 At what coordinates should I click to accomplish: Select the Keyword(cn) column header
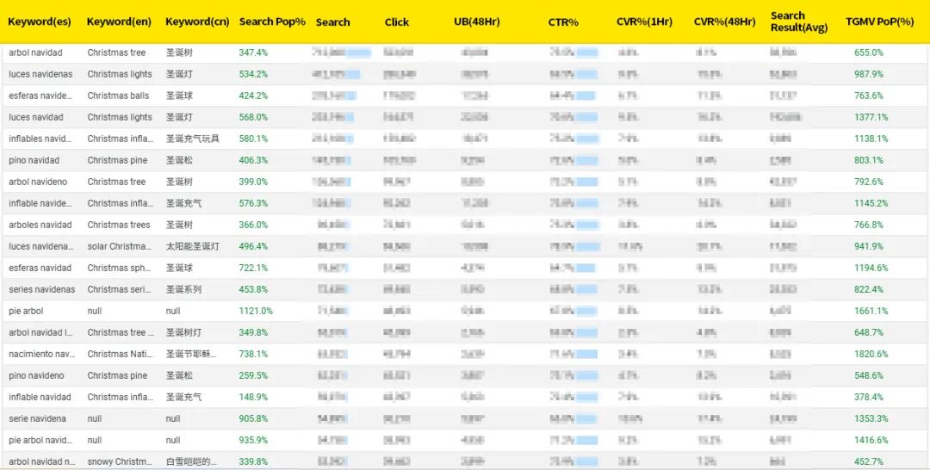point(197,22)
